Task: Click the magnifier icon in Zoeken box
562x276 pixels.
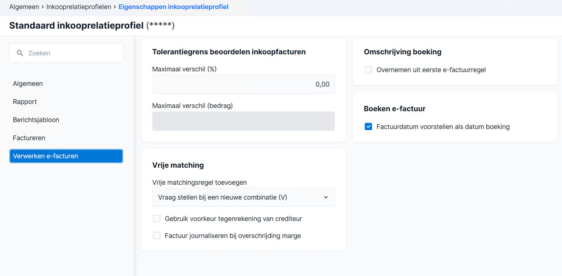Action: point(20,53)
